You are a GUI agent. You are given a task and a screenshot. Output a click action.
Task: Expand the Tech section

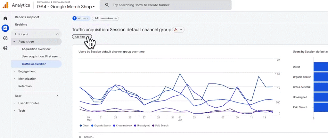pos(14,110)
